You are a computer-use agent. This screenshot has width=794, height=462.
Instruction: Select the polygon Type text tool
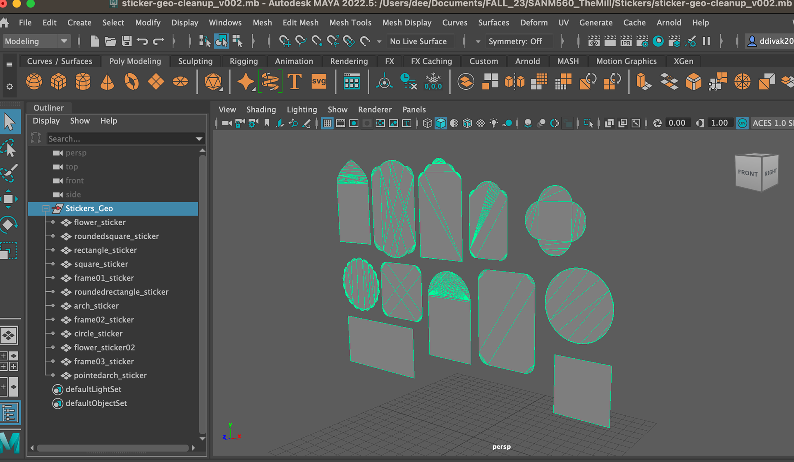[x=294, y=81]
